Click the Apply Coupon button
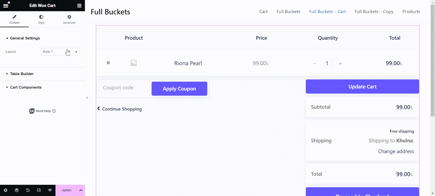The height and width of the screenshot is (196, 435). tap(179, 89)
